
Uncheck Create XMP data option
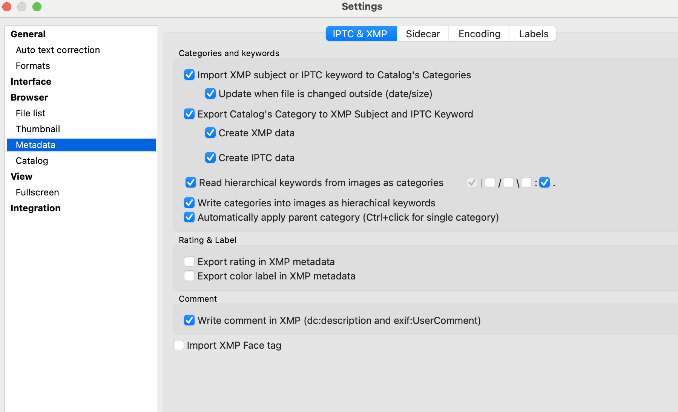[210, 133]
